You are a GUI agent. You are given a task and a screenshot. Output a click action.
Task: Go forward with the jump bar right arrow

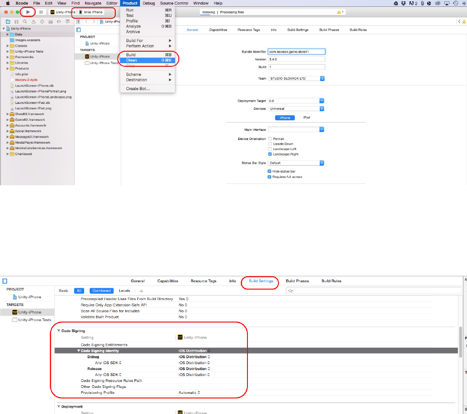(x=94, y=22)
